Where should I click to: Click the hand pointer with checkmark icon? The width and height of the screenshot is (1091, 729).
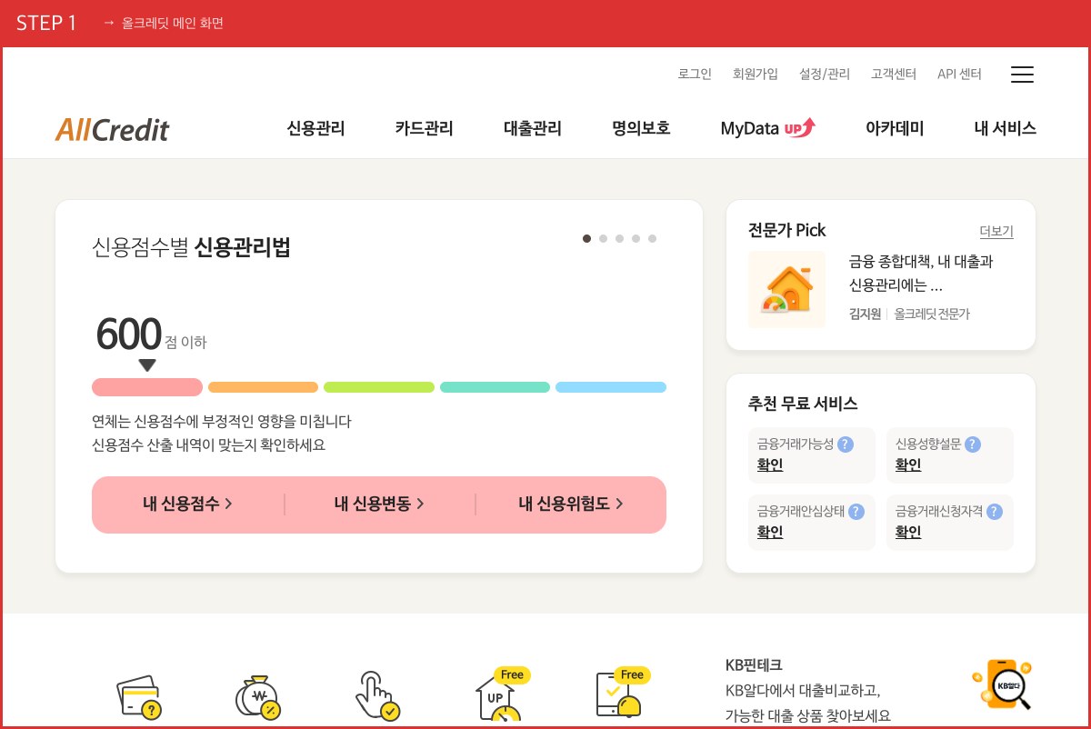coord(377,697)
